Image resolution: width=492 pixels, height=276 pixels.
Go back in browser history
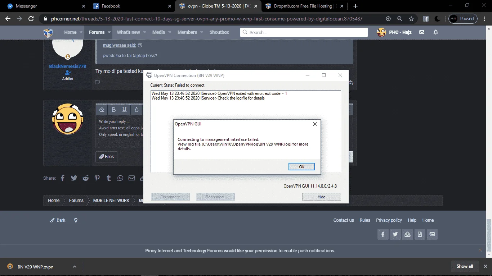(x=8, y=19)
